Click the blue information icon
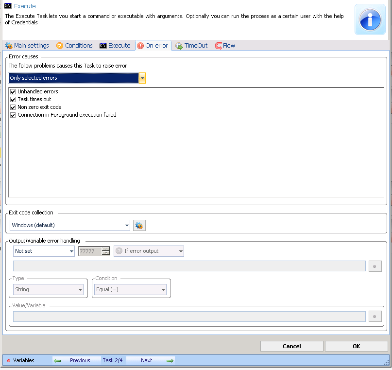392x370 pixels. point(370,19)
